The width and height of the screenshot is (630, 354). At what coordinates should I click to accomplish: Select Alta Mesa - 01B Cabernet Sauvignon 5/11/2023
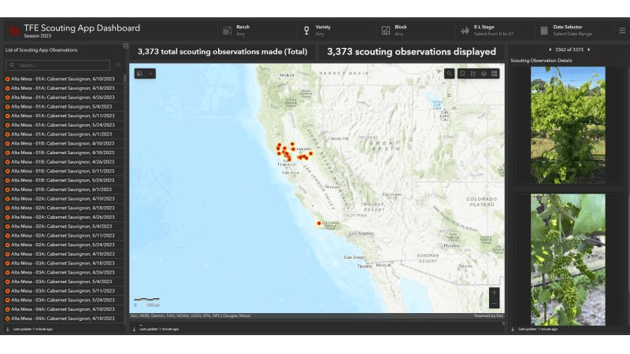coord(63,171)
